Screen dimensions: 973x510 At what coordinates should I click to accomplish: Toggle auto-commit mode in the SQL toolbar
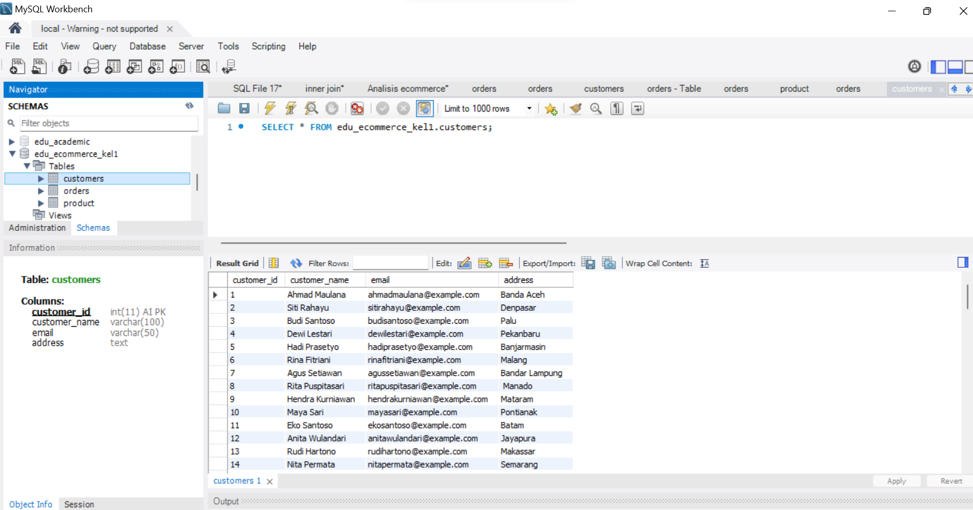(425, 108)
